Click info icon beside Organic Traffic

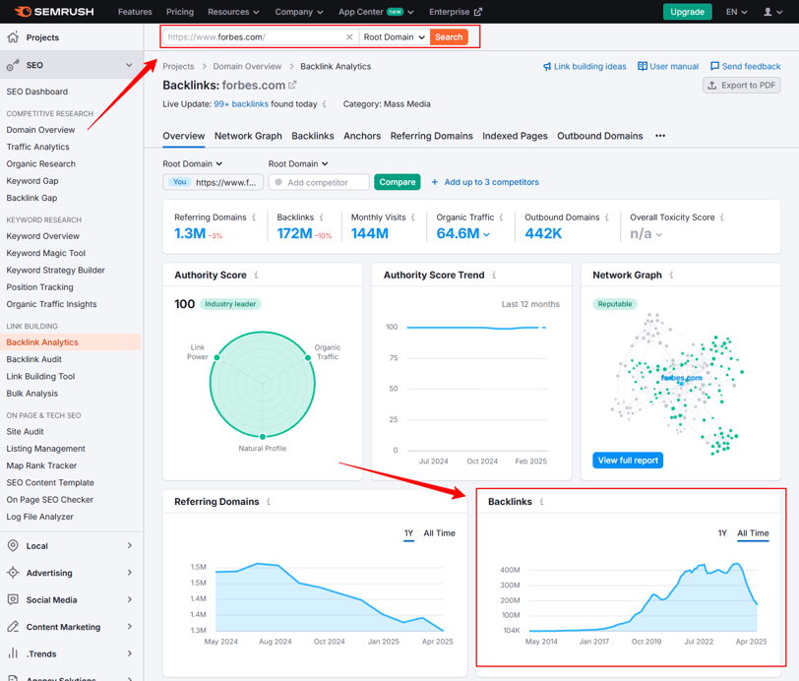[x=501, y=217]
